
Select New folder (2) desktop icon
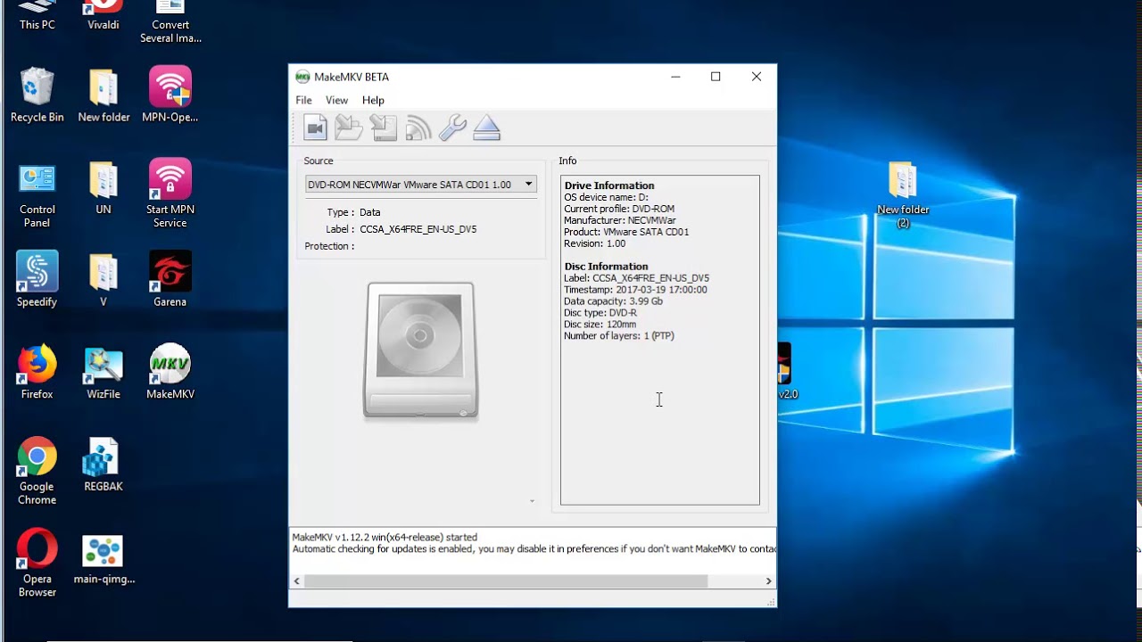(x=903, y=194)
